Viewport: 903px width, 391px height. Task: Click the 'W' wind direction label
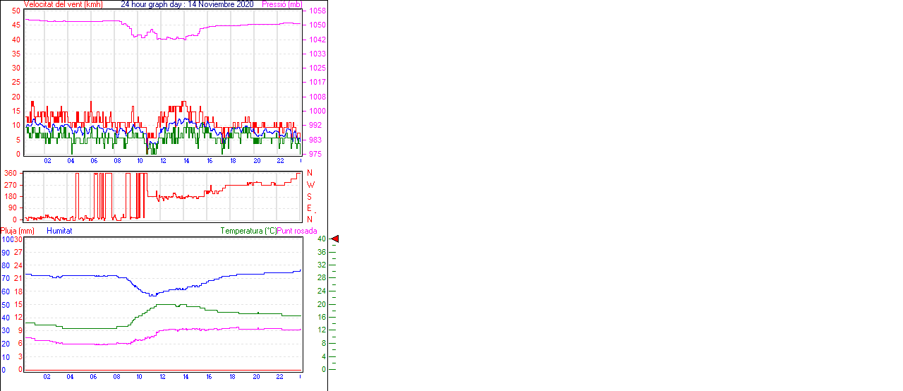point(309,185)
